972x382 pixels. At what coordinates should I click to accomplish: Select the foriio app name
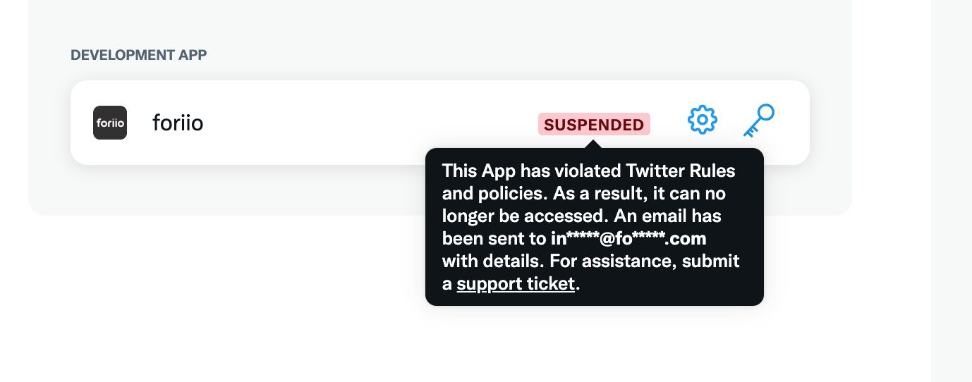(178, 123)
